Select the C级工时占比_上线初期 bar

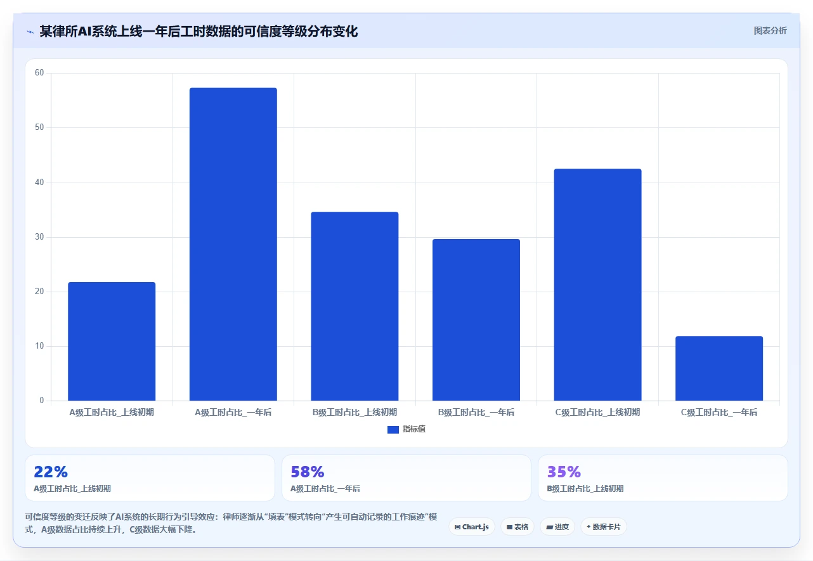click(597, 285)
